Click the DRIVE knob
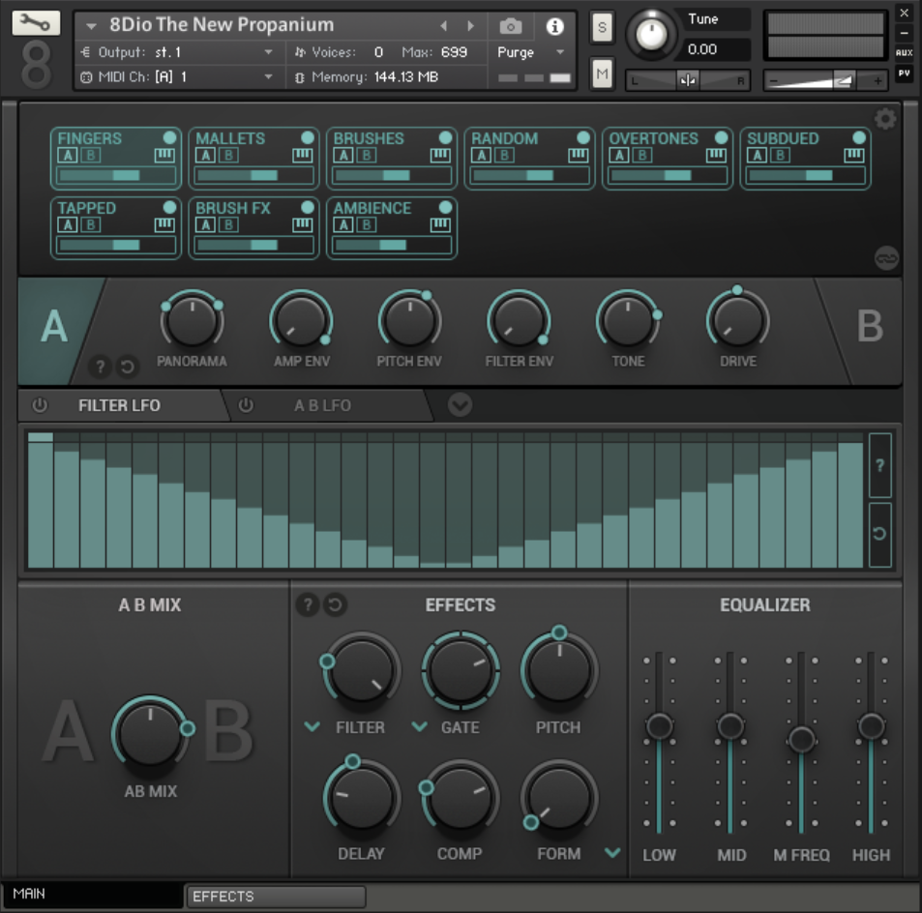Image resolution: width=922 pixels, height=913 pixels. coord(737,321)
